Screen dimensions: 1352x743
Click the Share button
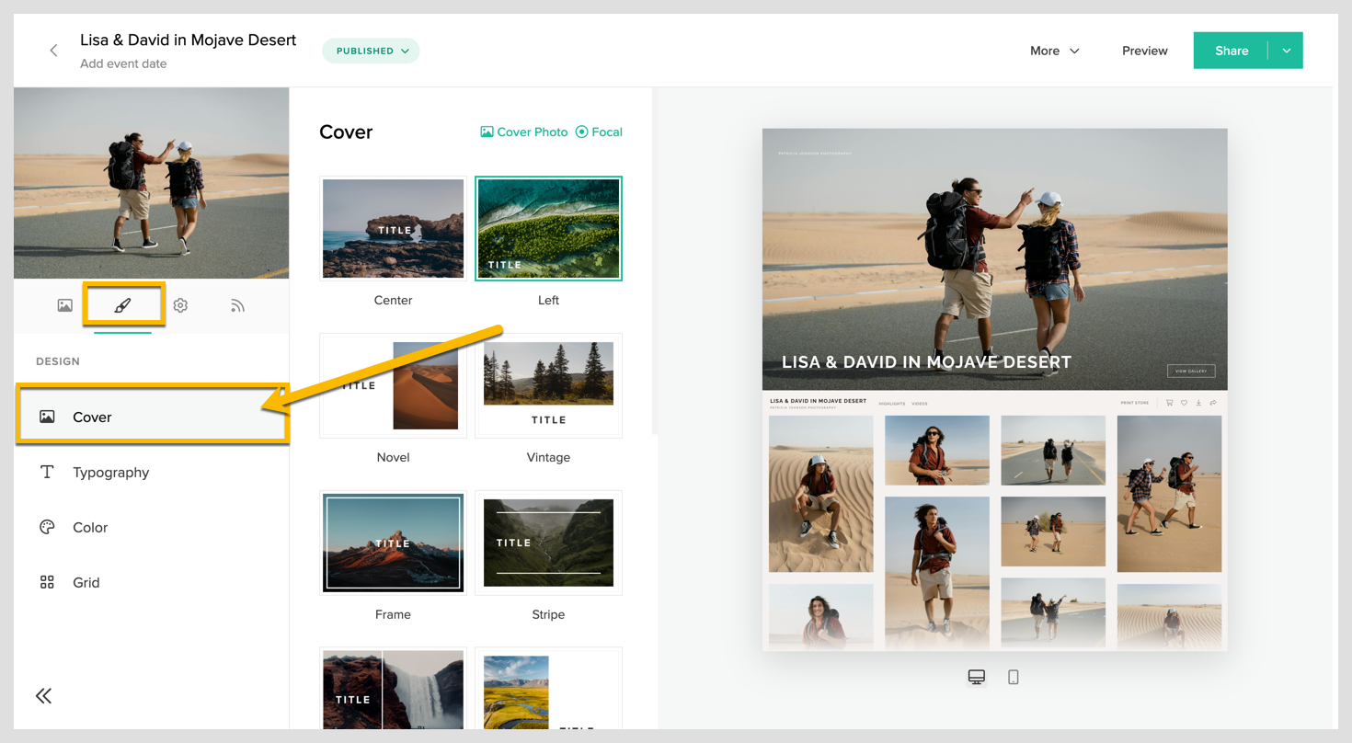1232,51
